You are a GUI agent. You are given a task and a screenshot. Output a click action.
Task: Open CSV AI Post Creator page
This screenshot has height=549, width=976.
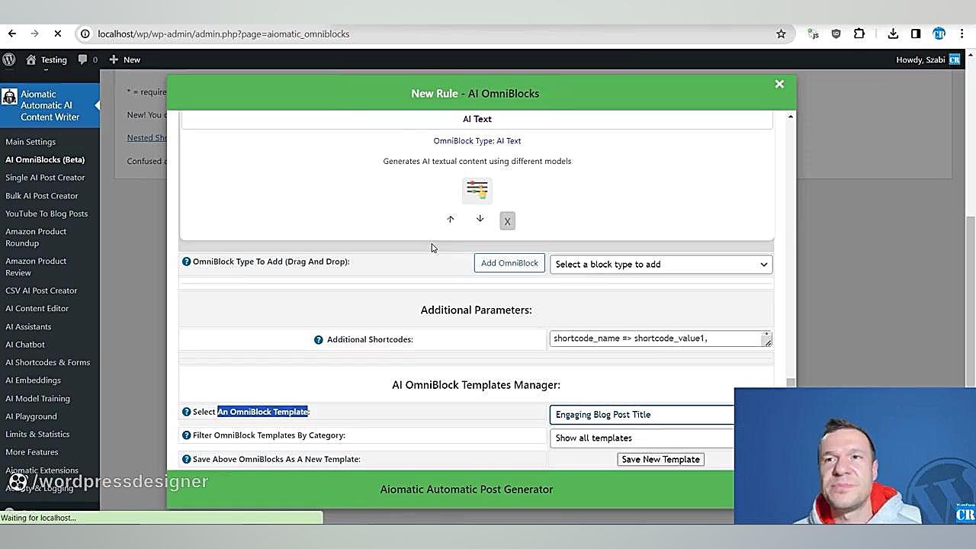pos(41,291)
